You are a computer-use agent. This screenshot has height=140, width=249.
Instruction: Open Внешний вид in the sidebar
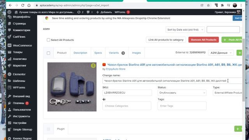pyautogui.click(x=21, y=96)
